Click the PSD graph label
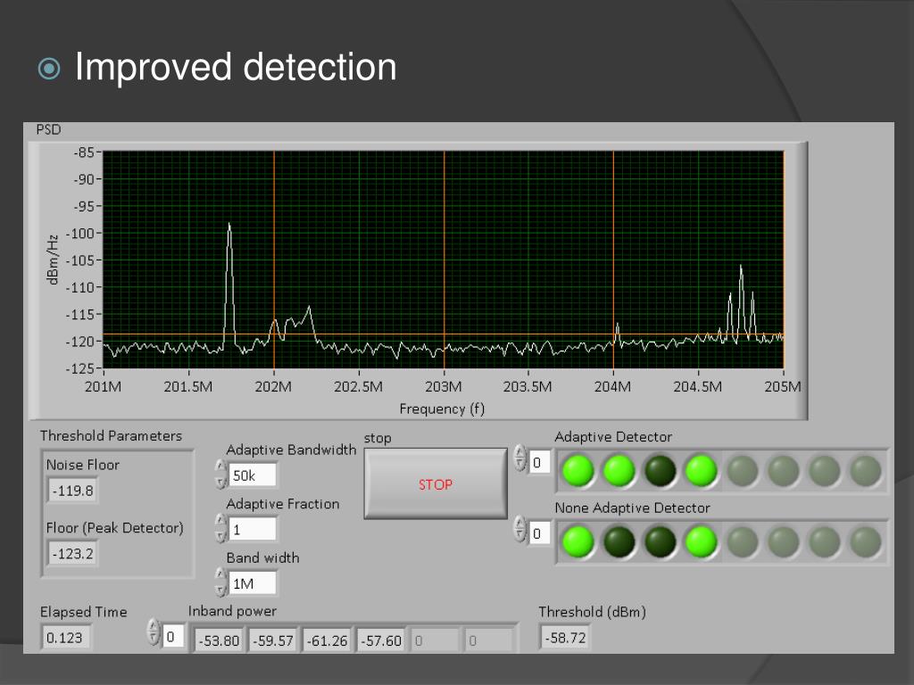914x685 pixels. coord(48,129)
